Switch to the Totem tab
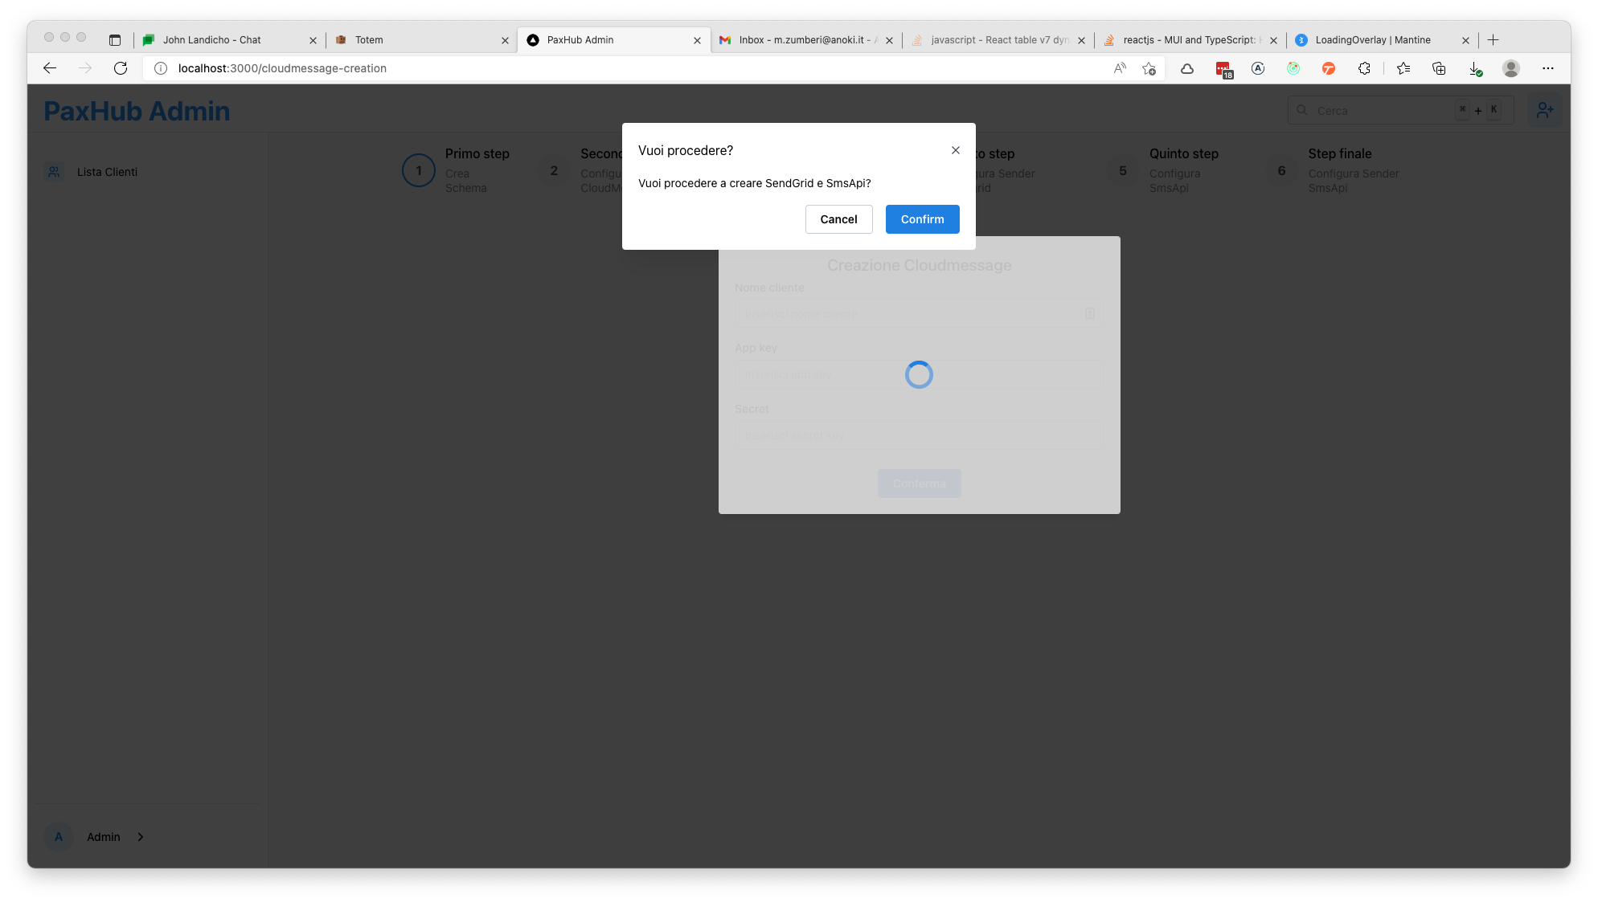The image size is (1598, 902). point(369,39)
